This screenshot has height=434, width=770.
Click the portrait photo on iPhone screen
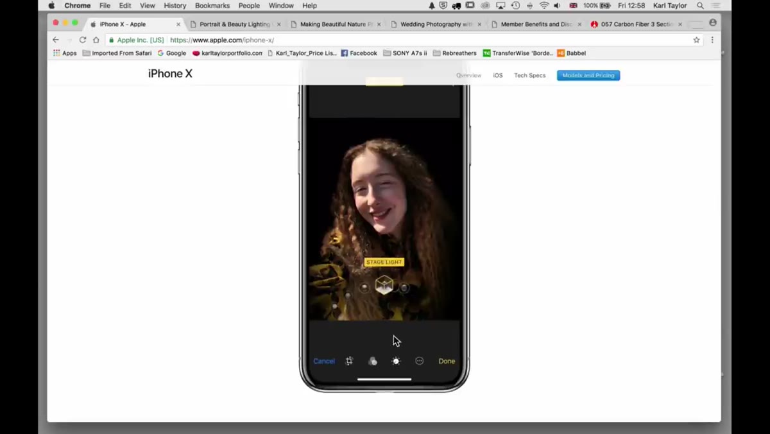(384, 218)
